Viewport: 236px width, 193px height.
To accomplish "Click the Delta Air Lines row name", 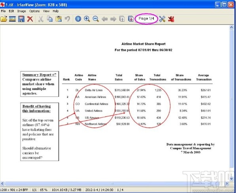I will coord(94,90).
